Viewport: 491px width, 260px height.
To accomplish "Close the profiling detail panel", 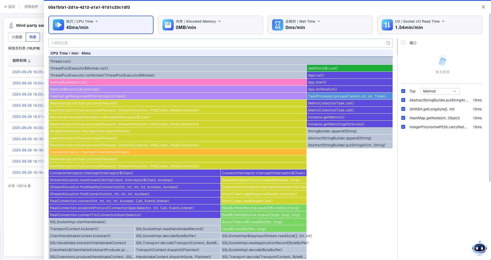I will click(483, 7).
